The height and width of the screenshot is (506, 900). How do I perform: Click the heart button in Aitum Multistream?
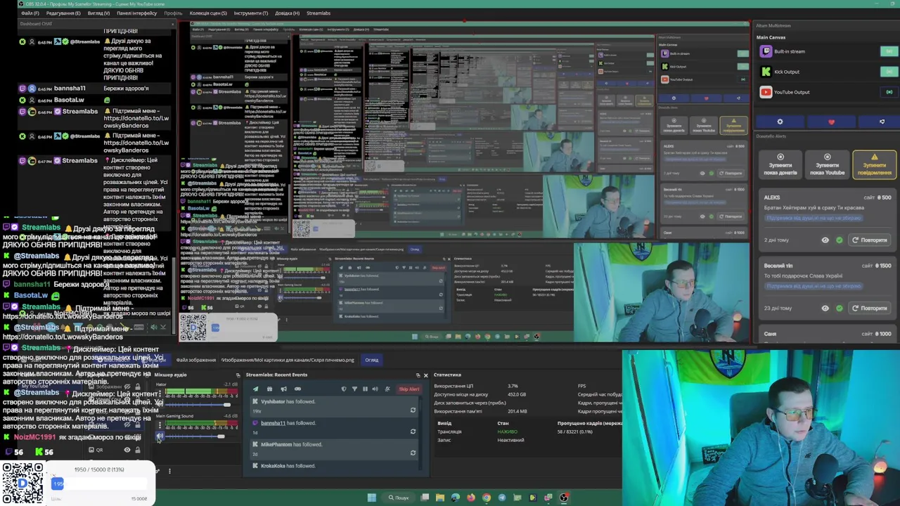[831, 122]
